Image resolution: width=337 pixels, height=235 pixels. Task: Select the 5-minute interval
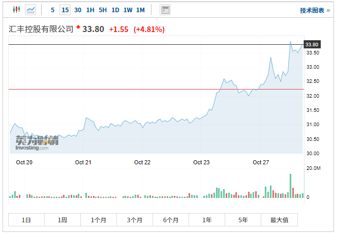click(x=53, y=10)
